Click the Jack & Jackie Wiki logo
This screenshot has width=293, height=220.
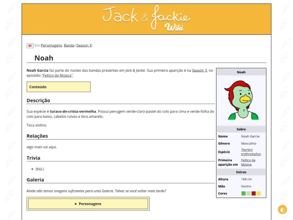pos(146,18)
